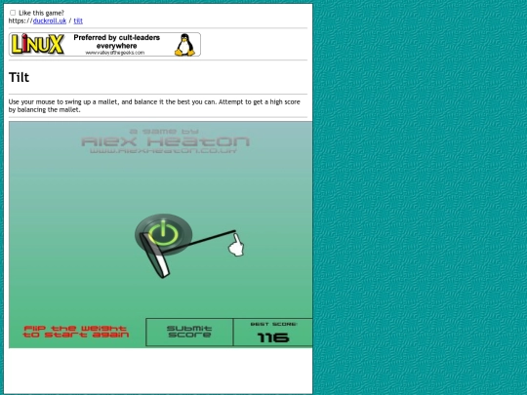Open the duckroll.uk link
Viewport: 527px width, 395px height.
[x=50, y=20]
